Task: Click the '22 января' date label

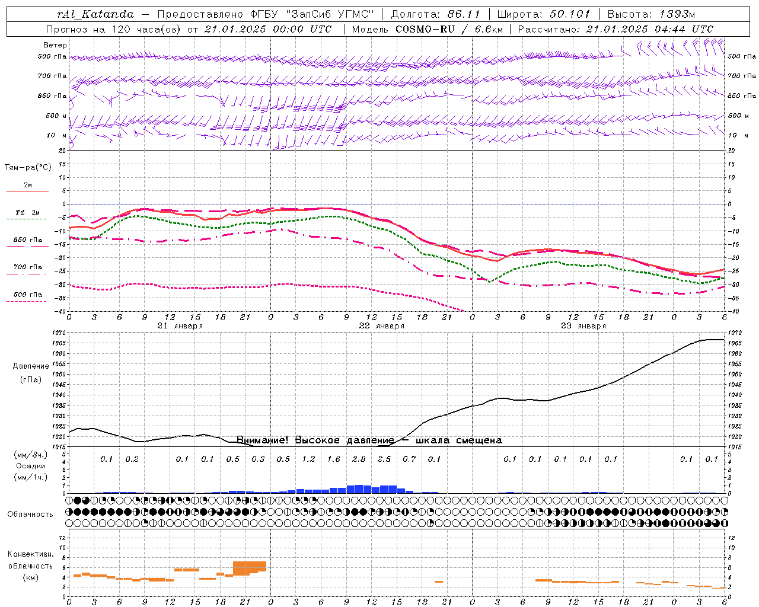Action: [381, 325]
